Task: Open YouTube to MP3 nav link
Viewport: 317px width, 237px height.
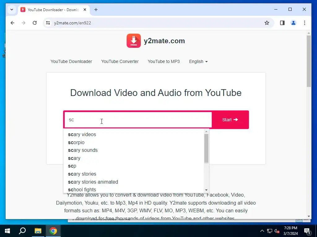Action: (164, 61)
